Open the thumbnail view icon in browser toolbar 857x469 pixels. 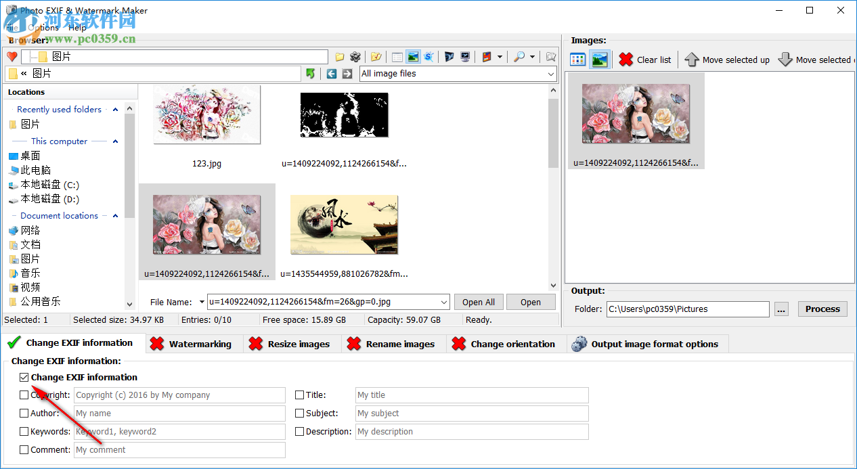[x=414, y=57]
